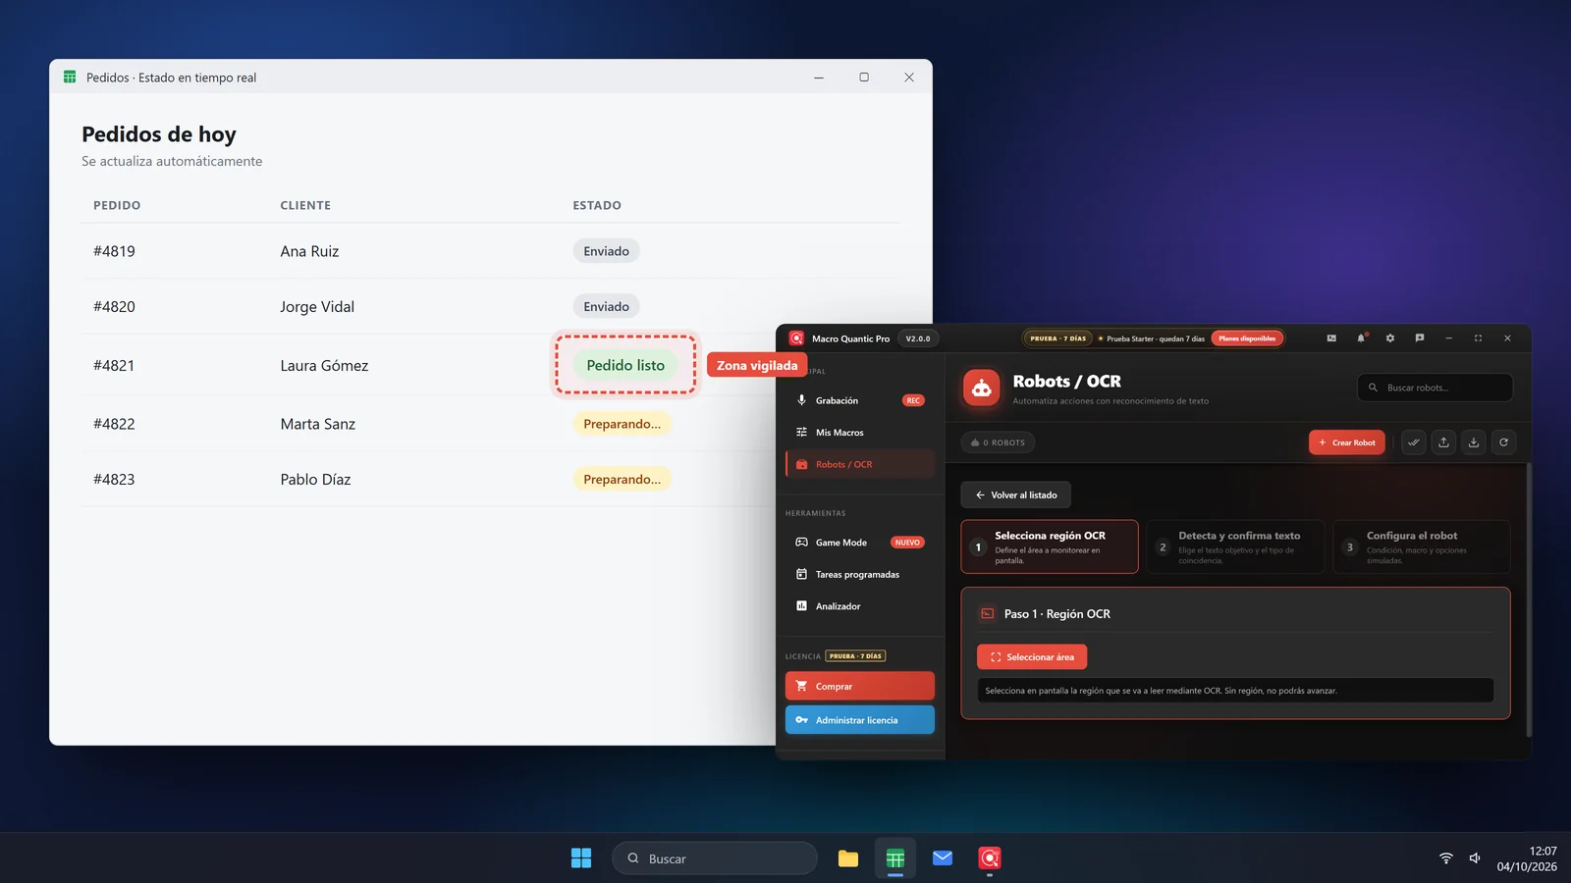Click the Pedido listo status in Pedidos window
Viewport: 1571px width, 883px height.
(x=625, y=365)
